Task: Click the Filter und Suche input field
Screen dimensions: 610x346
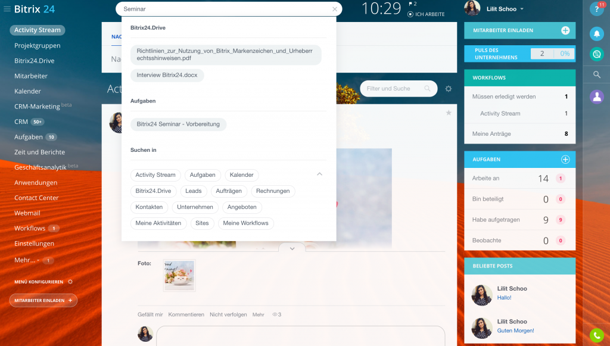Action: point(399,89)
